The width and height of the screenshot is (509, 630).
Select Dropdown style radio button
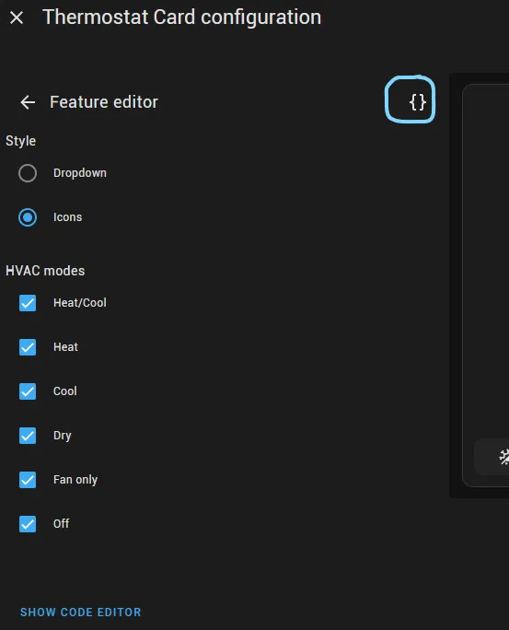point(28,173)
